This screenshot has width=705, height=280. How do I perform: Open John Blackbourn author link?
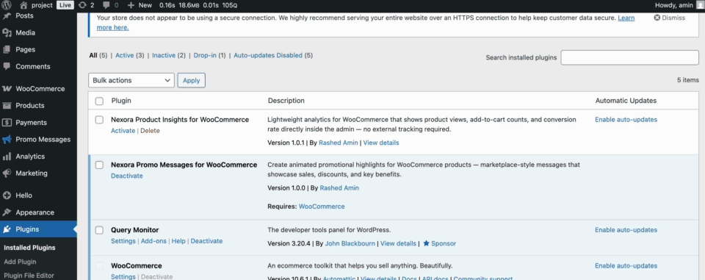(350, 243)
